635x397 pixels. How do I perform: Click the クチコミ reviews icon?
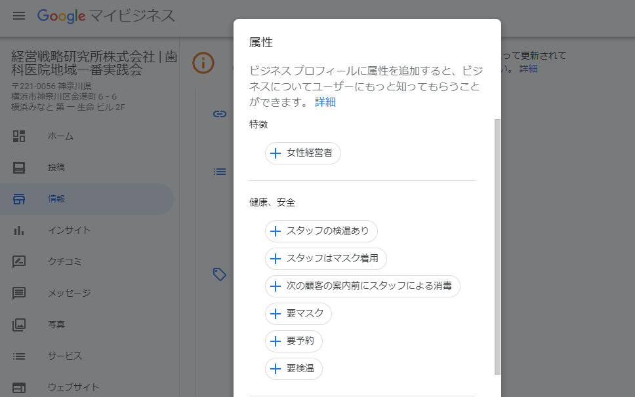(x=19, y=262)
